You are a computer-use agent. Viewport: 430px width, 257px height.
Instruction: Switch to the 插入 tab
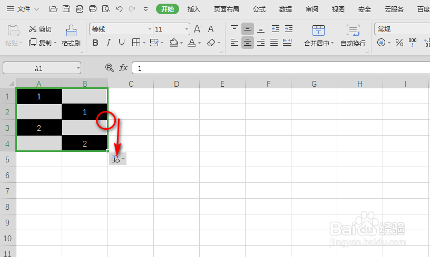[193, 9]
